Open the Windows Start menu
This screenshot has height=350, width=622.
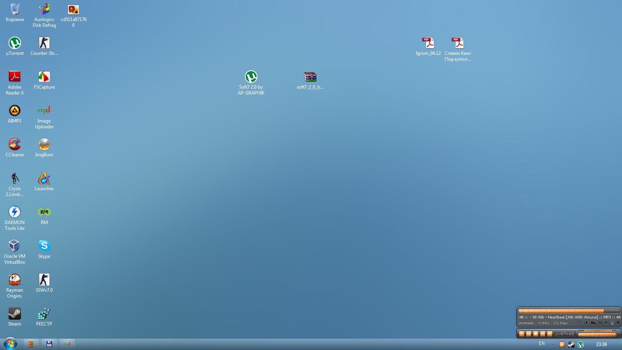click(x=10, y=344)
